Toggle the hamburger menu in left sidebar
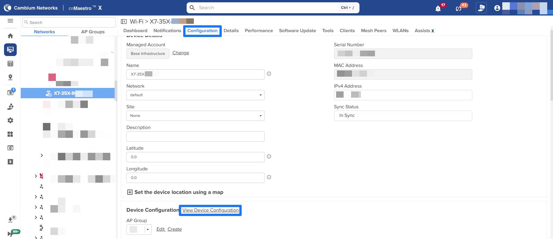The image size is (553, 239). 10,21
